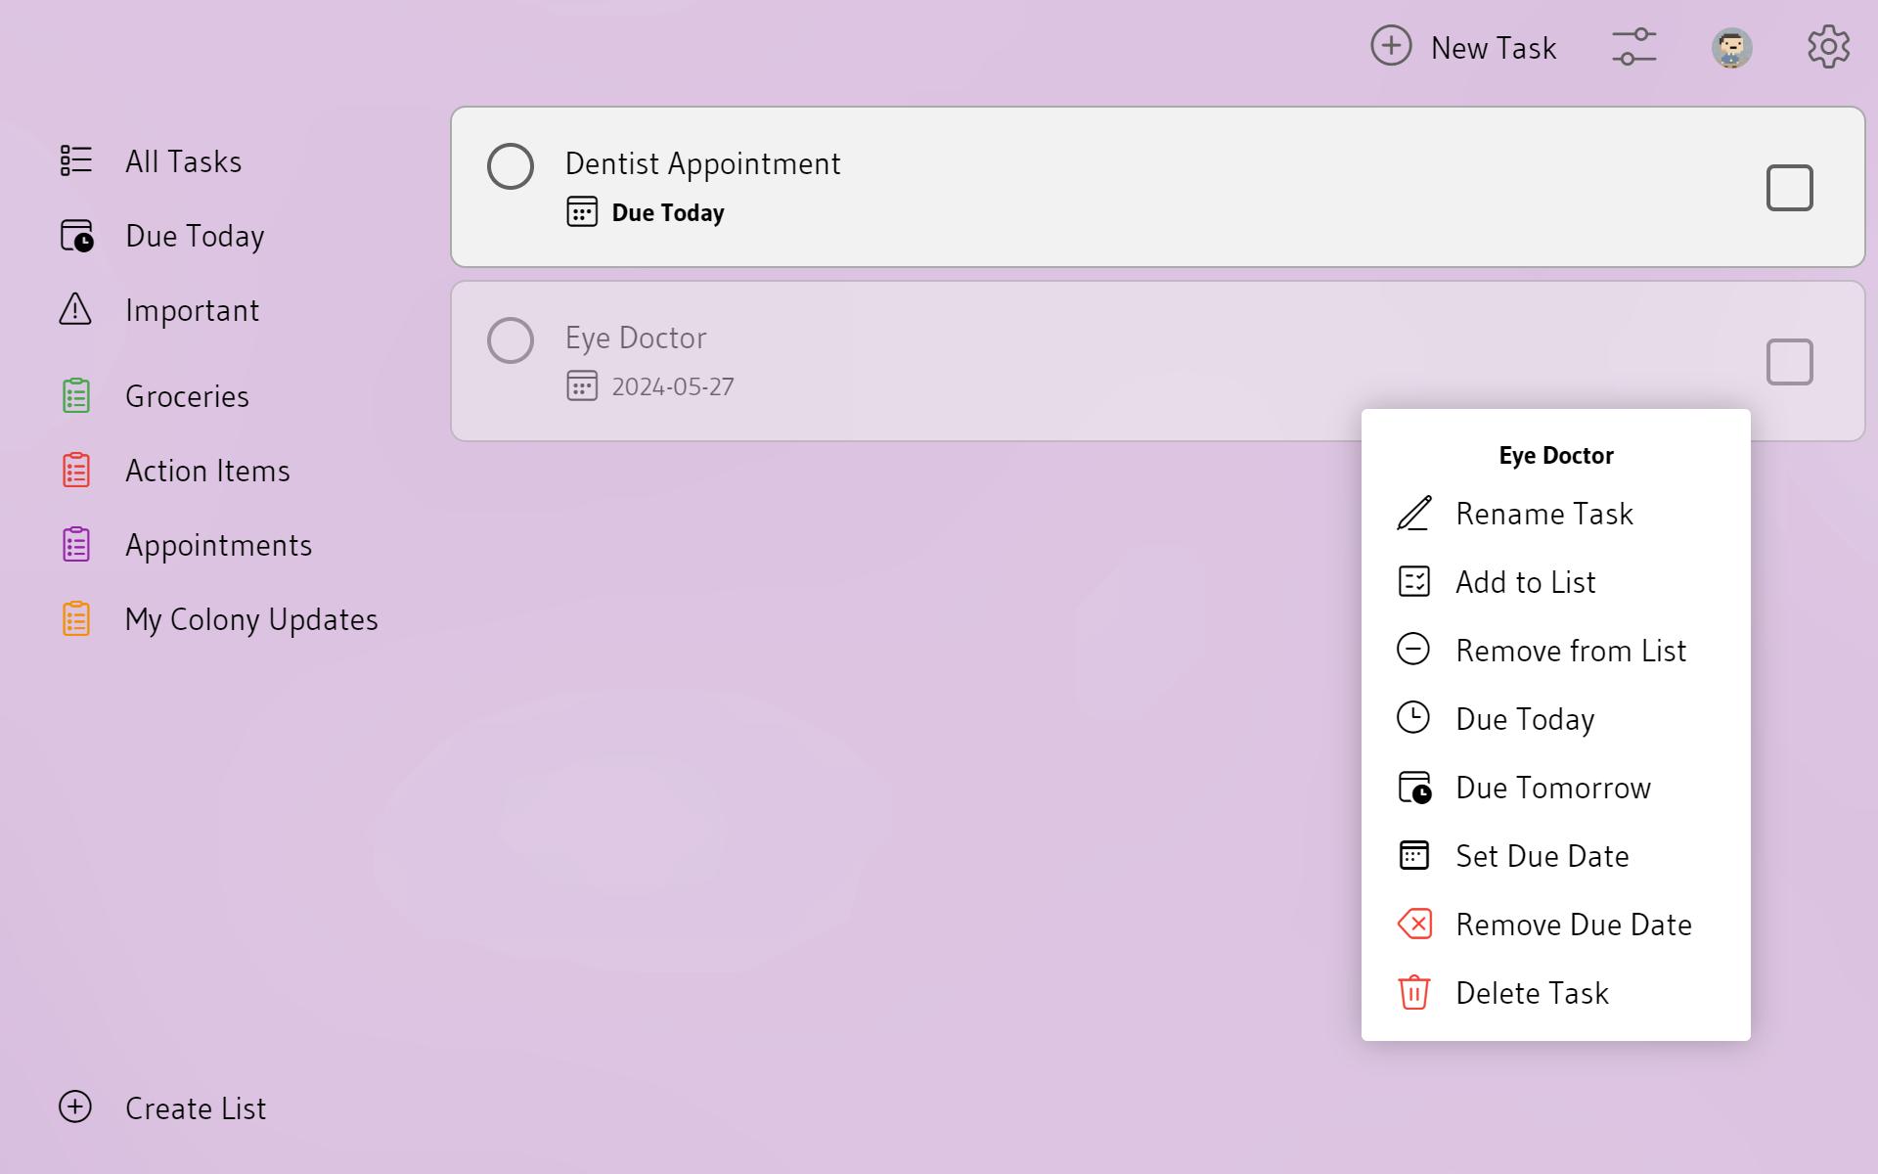The width and height of the screenshot is (1878, 1174).
Task: Mark Dentist Appointment complete via circle
Action: point(511,165)
